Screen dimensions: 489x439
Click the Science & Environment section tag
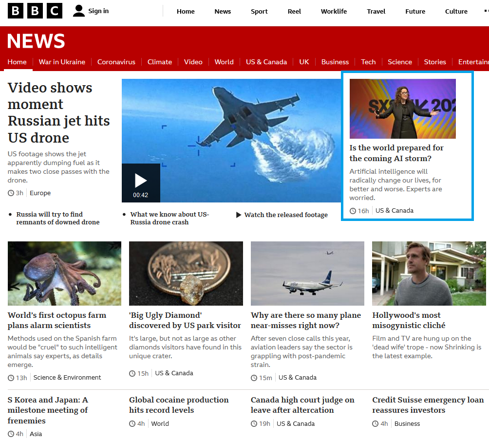67,377
